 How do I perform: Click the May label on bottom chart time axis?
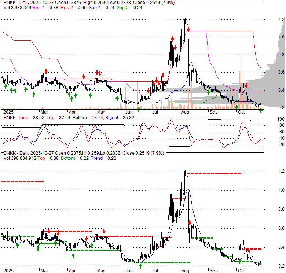101,271
